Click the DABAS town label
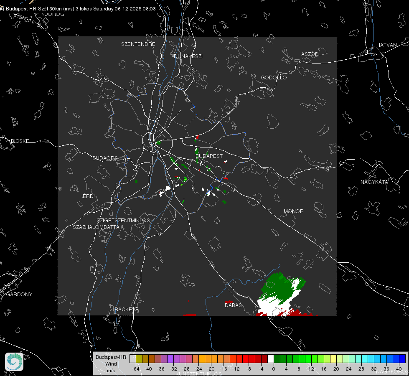This screenshot has height=376, width=409. 233,305
